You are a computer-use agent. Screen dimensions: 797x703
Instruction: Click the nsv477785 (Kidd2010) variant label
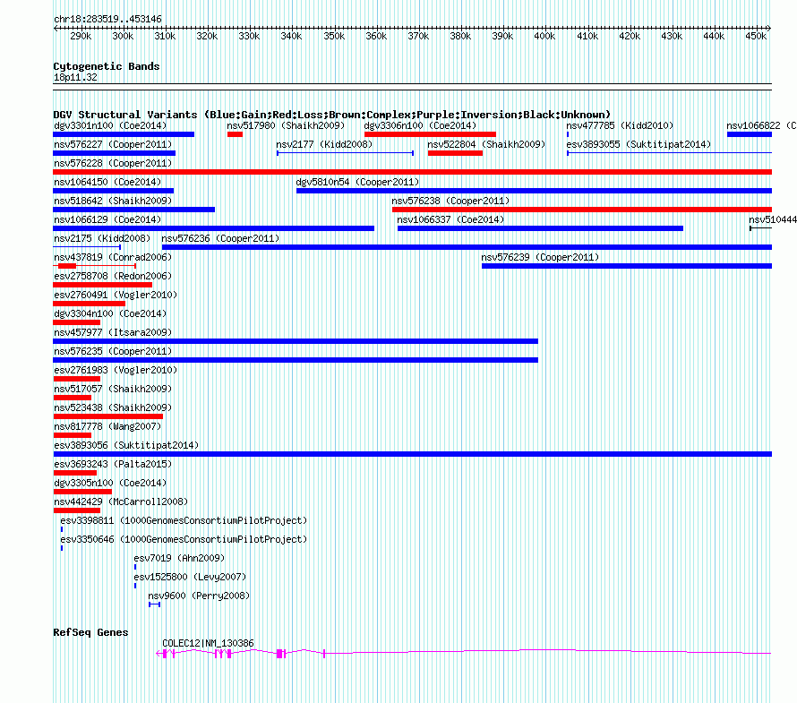[x=620, y=125]
